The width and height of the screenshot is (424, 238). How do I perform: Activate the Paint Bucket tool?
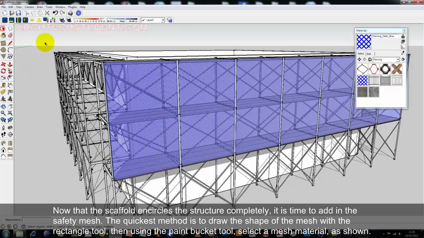[3, 35]
